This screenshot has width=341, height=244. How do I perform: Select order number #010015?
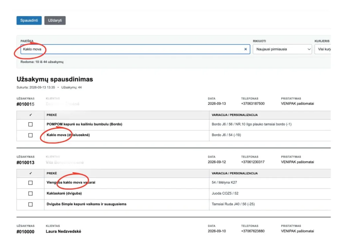25,104
